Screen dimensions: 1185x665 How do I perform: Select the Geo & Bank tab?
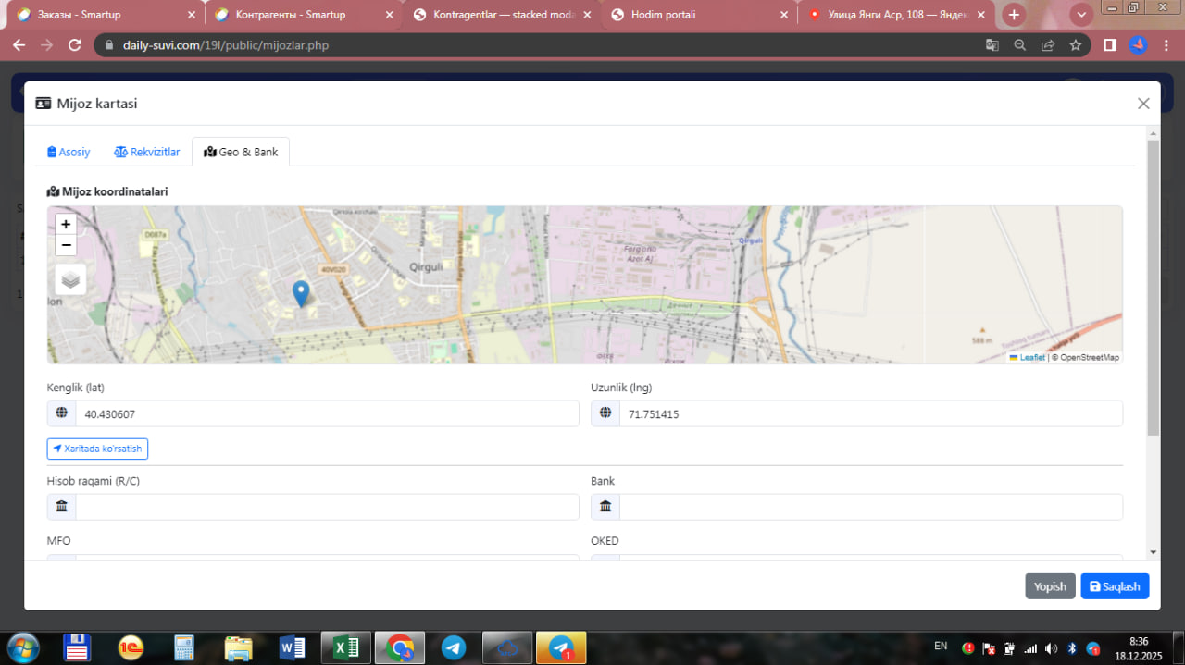coord(241,152)
